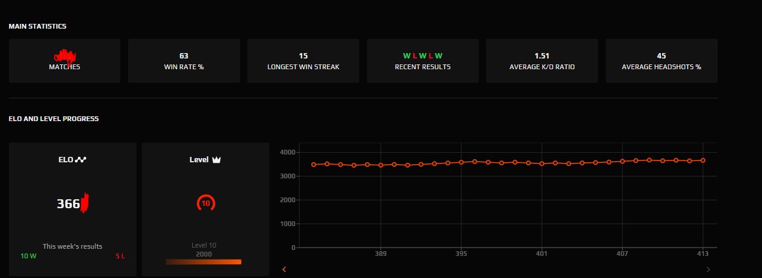Click the '1000' y-axis label on the chart
This screenshot has height=278, width=762.
coord(287,224)
